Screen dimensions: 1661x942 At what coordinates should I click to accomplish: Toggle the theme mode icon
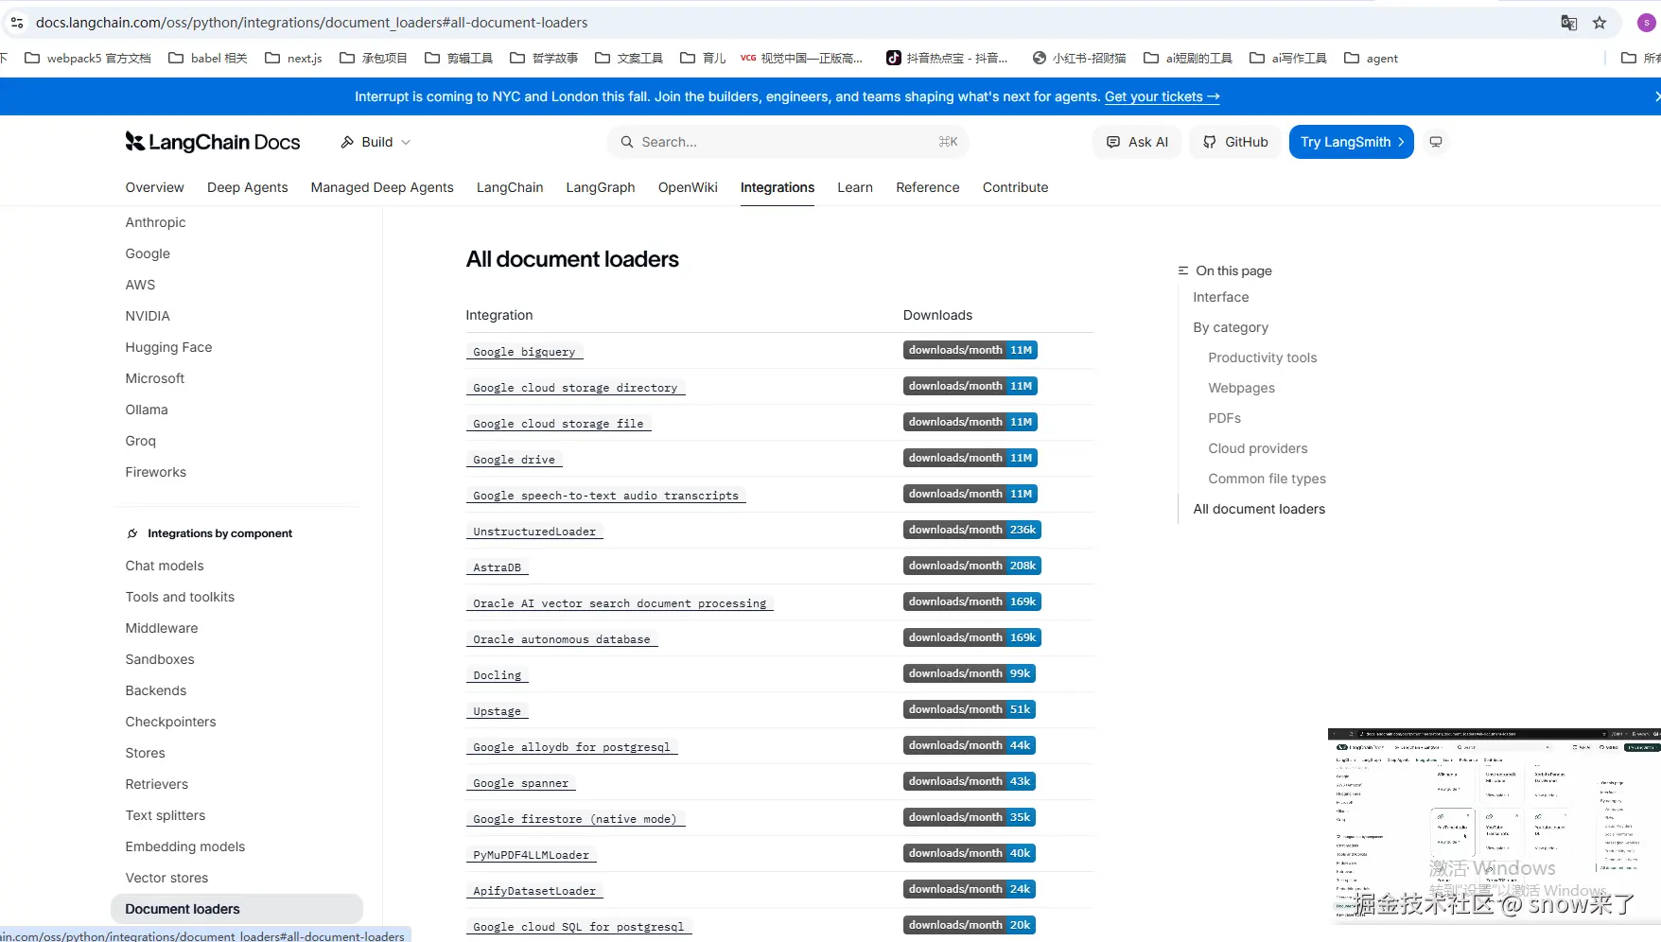point(1436,142)
